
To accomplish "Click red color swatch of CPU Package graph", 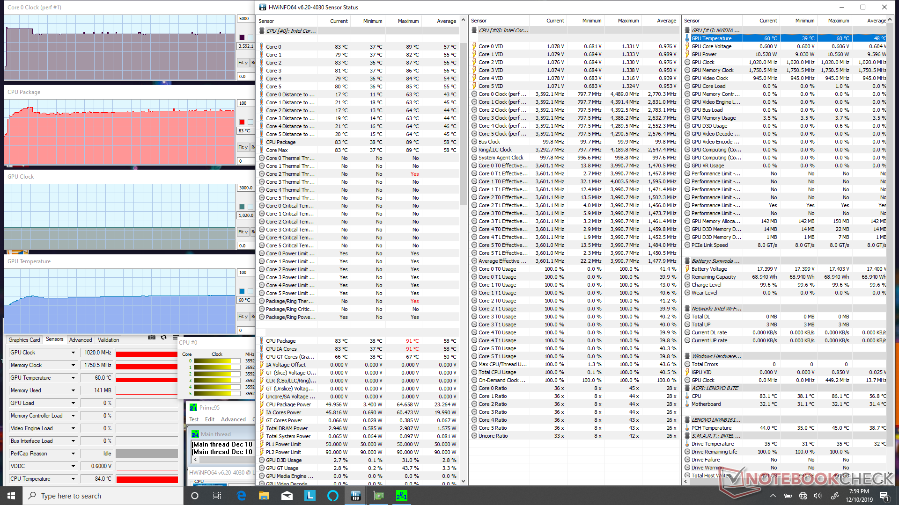I will [x=242, y=122].
